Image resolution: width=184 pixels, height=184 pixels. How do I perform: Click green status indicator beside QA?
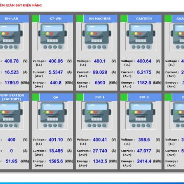[x=36, y=97]
